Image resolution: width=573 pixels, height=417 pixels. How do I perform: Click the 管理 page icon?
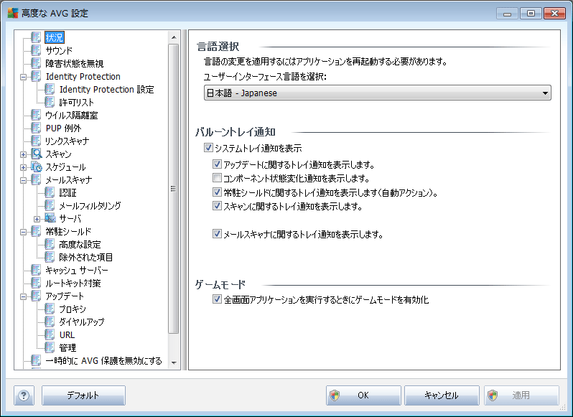point(50,347)
